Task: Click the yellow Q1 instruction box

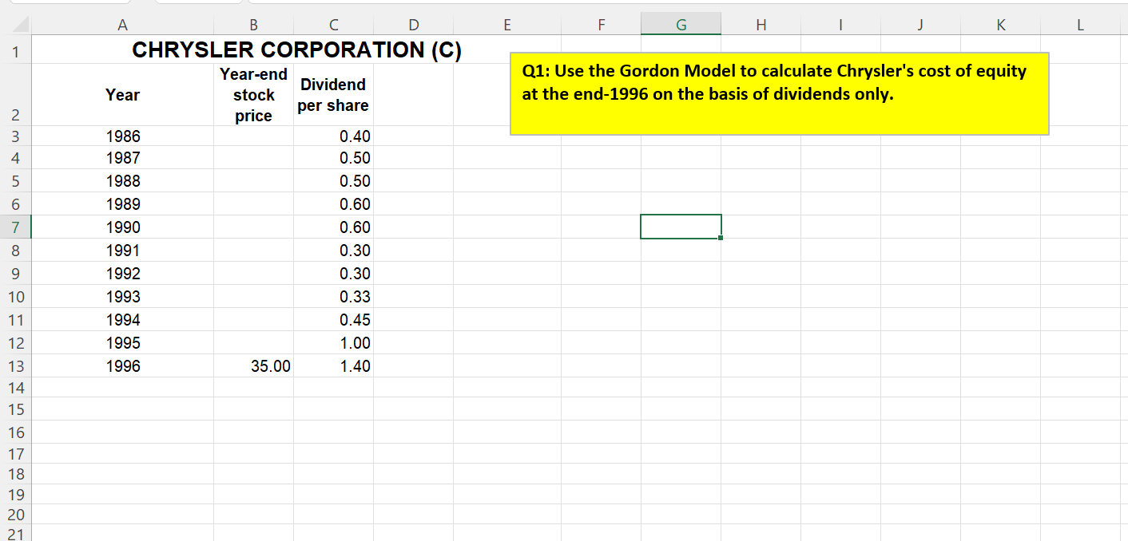Action: [779, 92]
